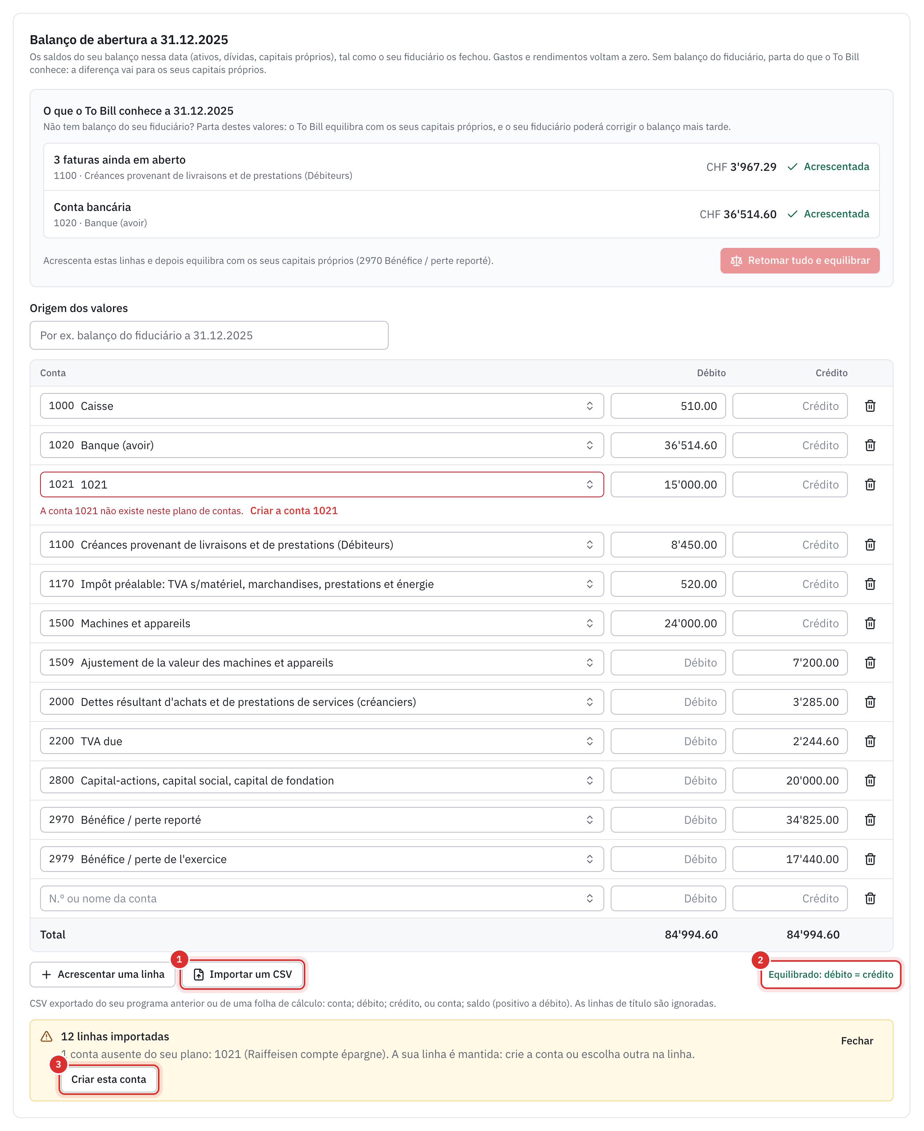Screen dimensions: 924x1131
Task: Click 'Criar esta conta' button
Action: click(x=109, y=1079)
